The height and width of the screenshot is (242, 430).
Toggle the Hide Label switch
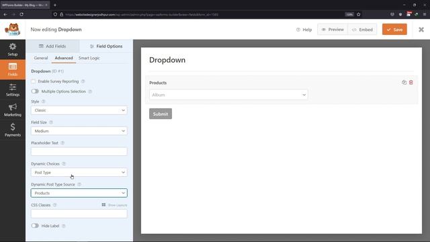pos(35,226)
